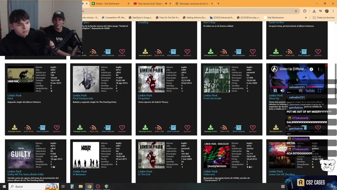Download torrent for Forgotten

click(145, 129)
